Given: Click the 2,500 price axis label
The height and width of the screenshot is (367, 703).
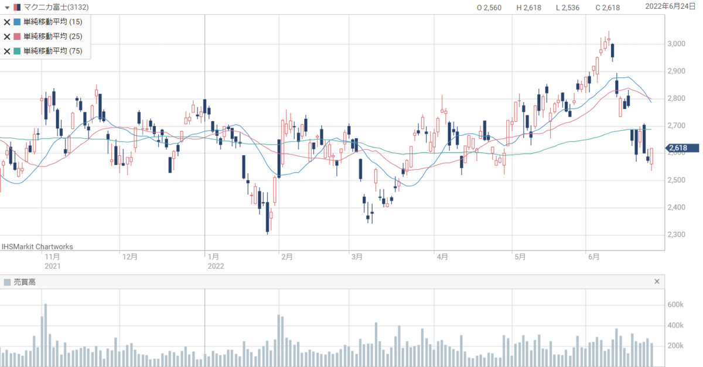Looking at the screenshot, I should pos(677,180).
